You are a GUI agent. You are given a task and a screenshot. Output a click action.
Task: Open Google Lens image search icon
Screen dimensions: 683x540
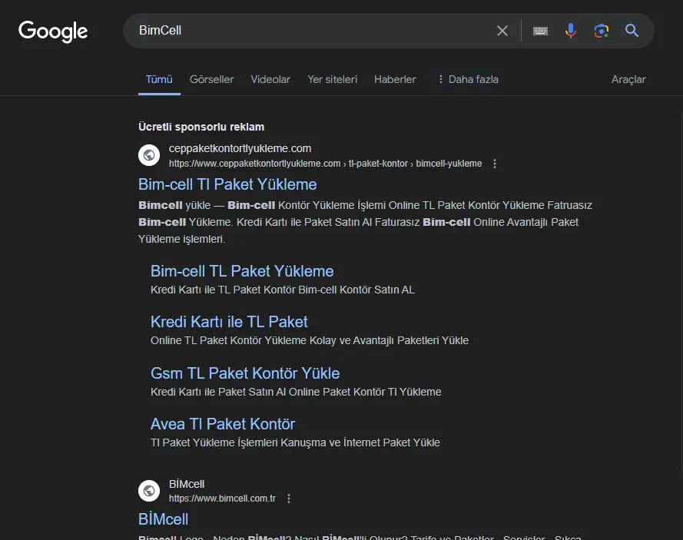pos(601,31)
